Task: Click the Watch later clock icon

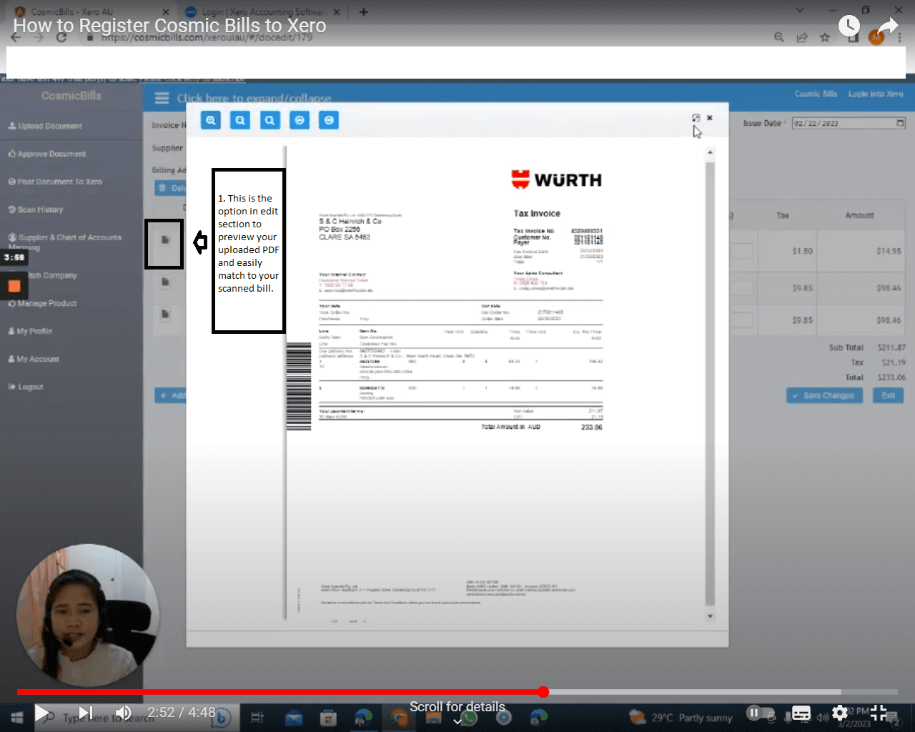Action: (849, 26)
